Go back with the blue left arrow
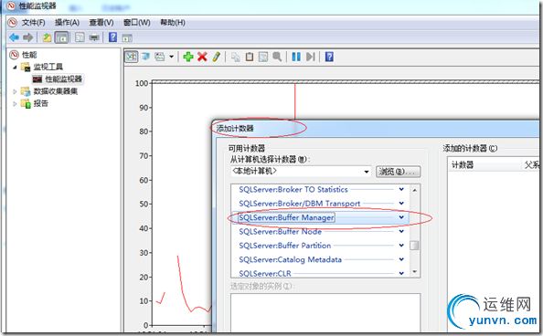This screenshot has height=336, width=543. [x=15, y=37]
